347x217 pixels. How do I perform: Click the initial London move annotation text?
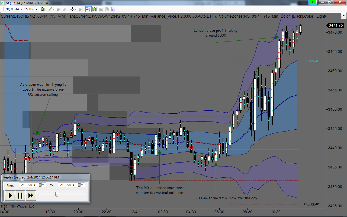coord(159,190)
